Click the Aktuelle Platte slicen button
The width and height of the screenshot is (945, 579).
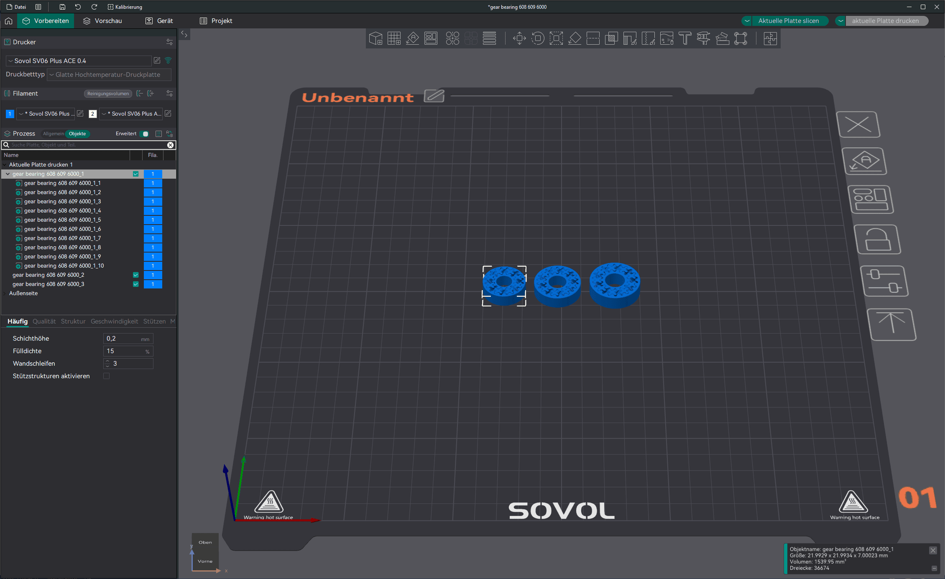pyautogui.click(x=788, y=21)
